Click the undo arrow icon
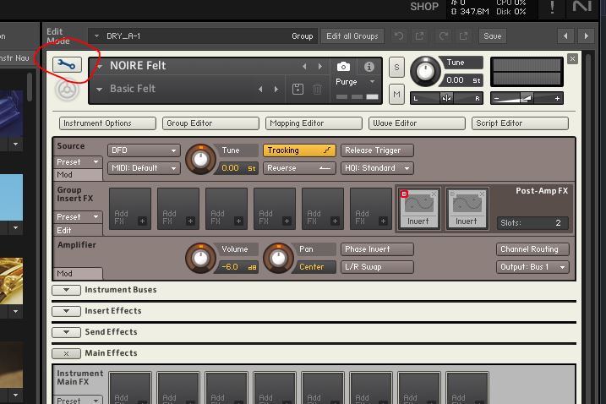The image size is (606, 404). (x=399, y=36)
